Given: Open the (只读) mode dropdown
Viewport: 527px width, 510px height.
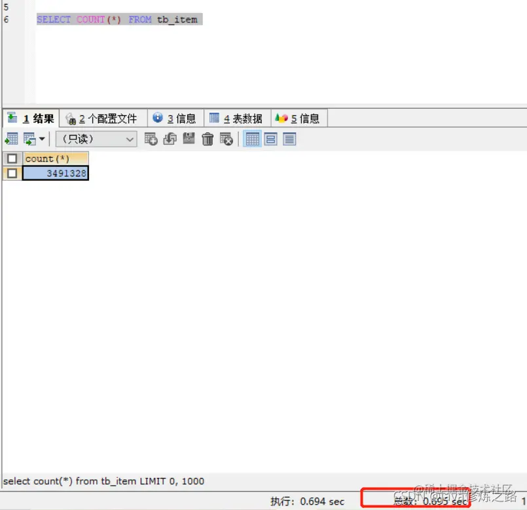Looking at the screenshot, I should (96, 139).
